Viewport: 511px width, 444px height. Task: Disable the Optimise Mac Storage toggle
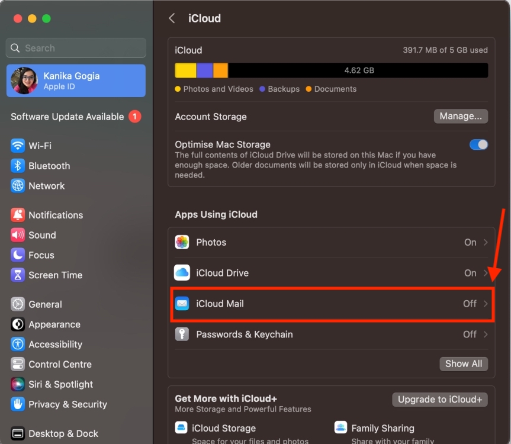478,144
